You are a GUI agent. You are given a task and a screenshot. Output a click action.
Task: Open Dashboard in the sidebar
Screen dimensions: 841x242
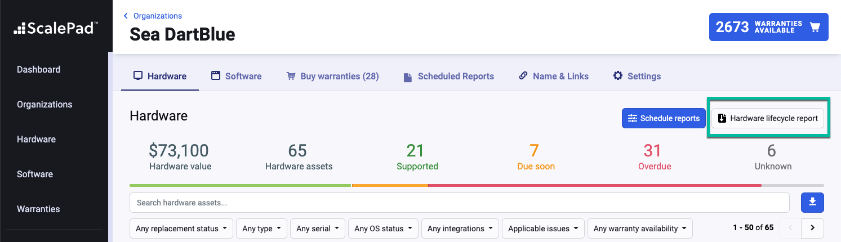pos(38,70)
